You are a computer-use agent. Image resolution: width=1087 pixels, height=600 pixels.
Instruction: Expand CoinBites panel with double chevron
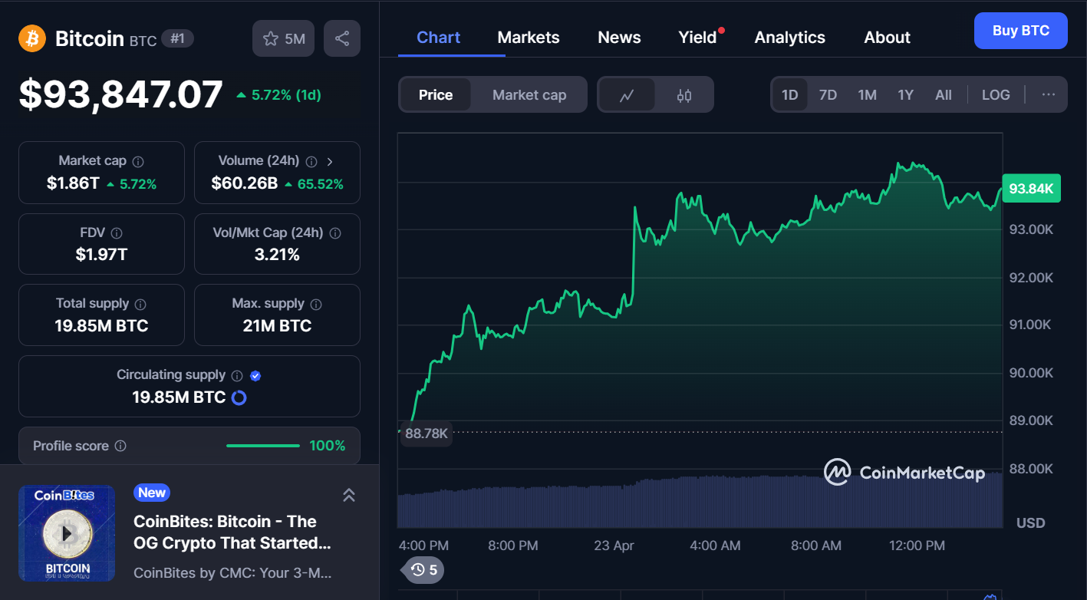pos(348,495)
